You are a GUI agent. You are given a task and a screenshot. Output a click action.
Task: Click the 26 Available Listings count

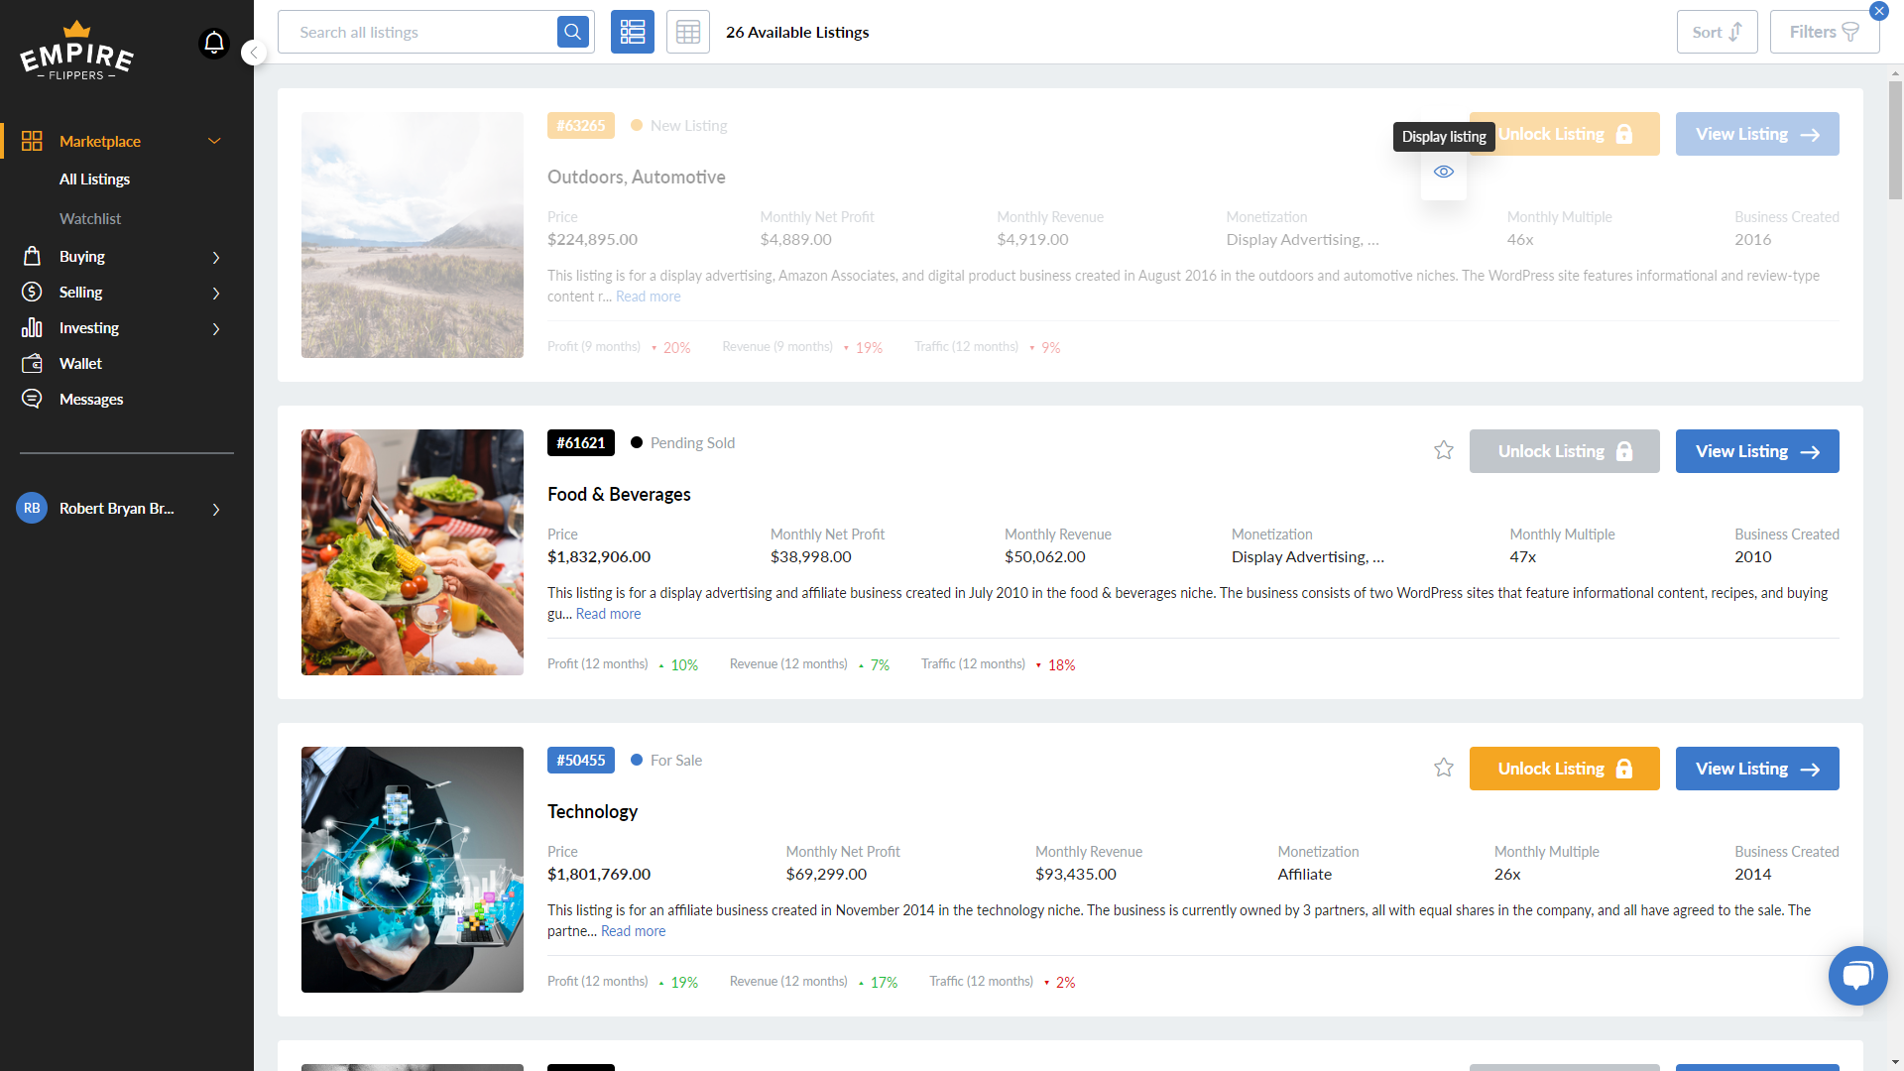(797, 33)
